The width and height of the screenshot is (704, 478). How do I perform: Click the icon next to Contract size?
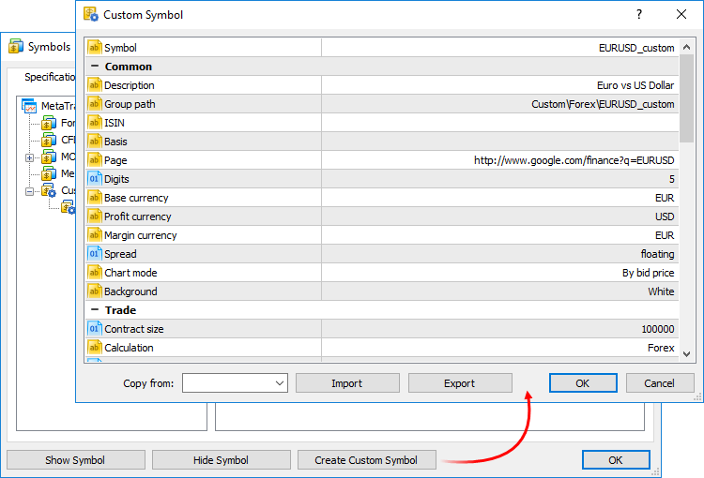pyautogui.click(x=94, y=329)
